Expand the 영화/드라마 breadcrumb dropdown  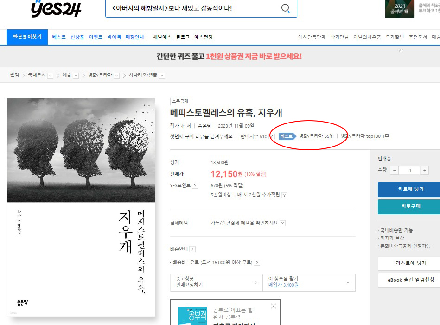[117, 75]
